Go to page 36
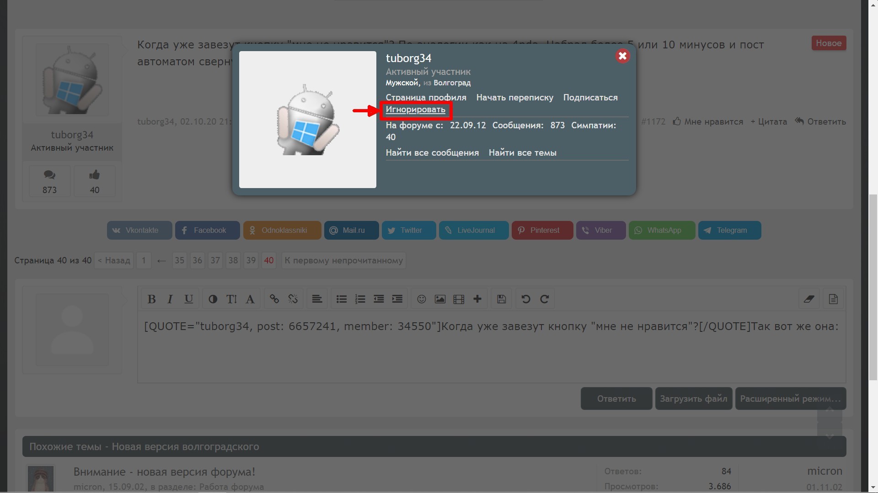Viewport: 878px width, 493px height. 197,260
